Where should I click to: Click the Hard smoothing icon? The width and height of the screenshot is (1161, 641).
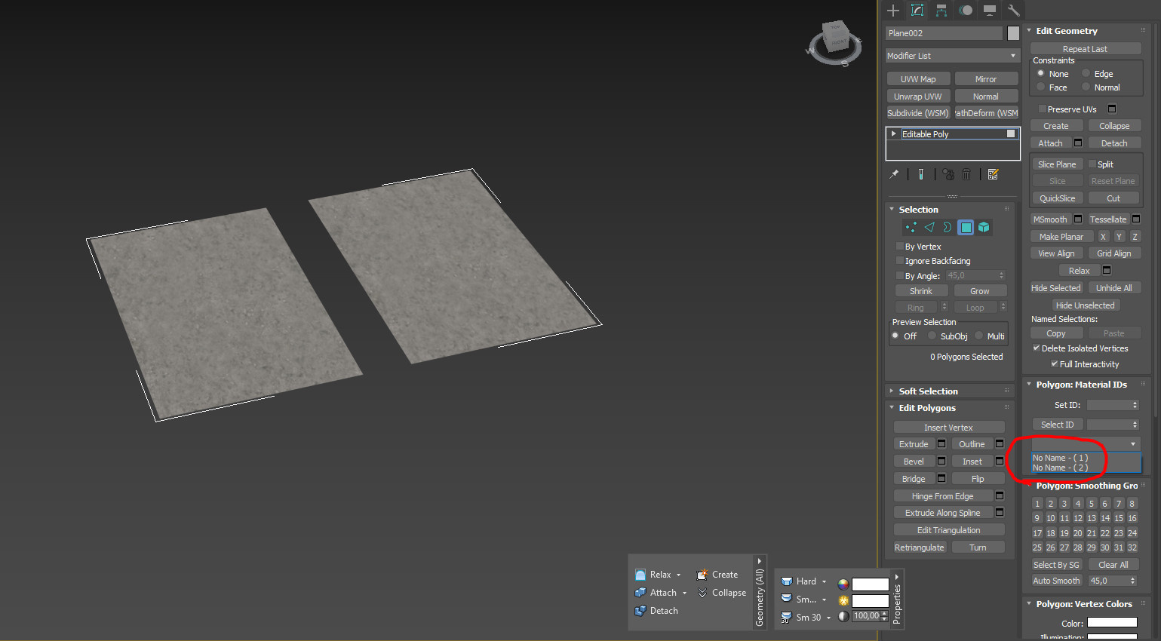point(786,581)
